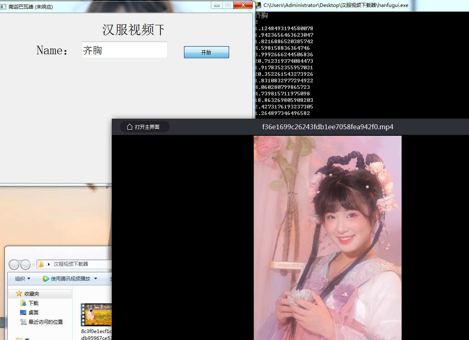The image size is (469, 340).
Task: Click the star icon next to 收藏夹
Action: click(x=19, y=294)
